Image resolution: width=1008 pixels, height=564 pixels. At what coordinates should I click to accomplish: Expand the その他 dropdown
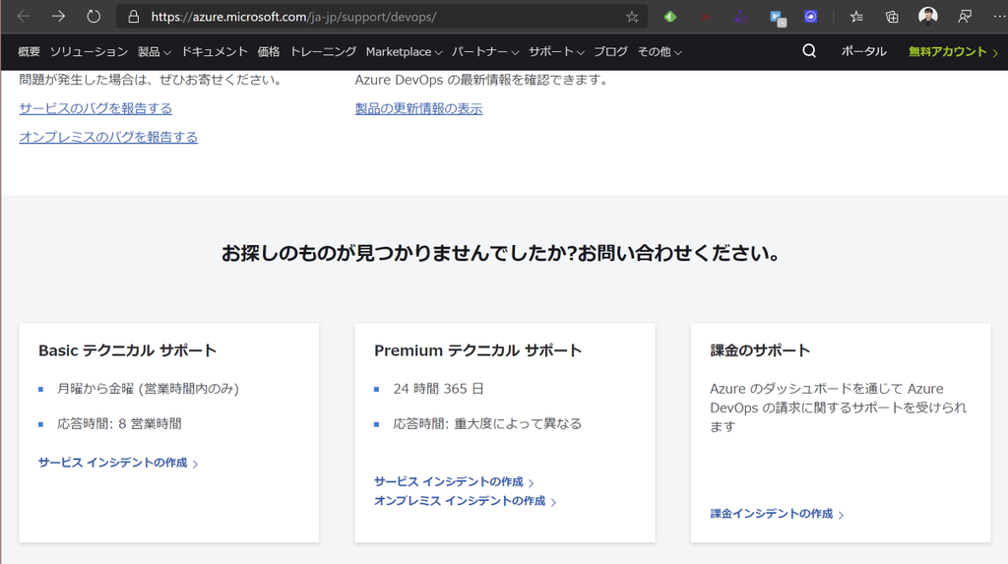[x=660, y=51]
